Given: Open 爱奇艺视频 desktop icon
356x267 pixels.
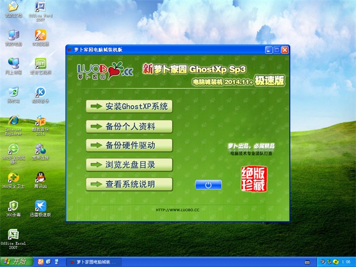Looking at the screenshot, I should tap(40, 63).
